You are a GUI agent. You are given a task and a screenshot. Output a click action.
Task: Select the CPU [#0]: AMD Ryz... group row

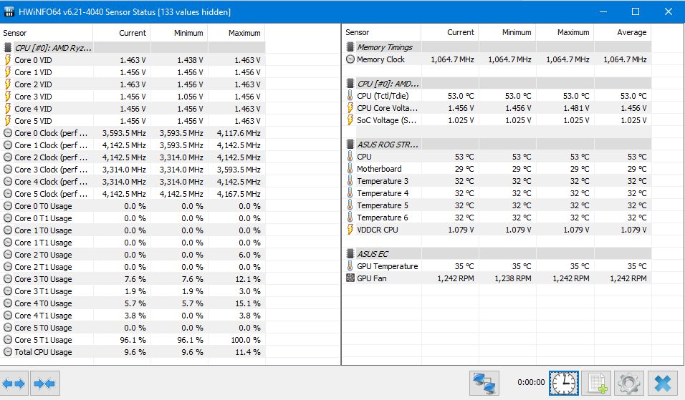click(x=133, y=47)
